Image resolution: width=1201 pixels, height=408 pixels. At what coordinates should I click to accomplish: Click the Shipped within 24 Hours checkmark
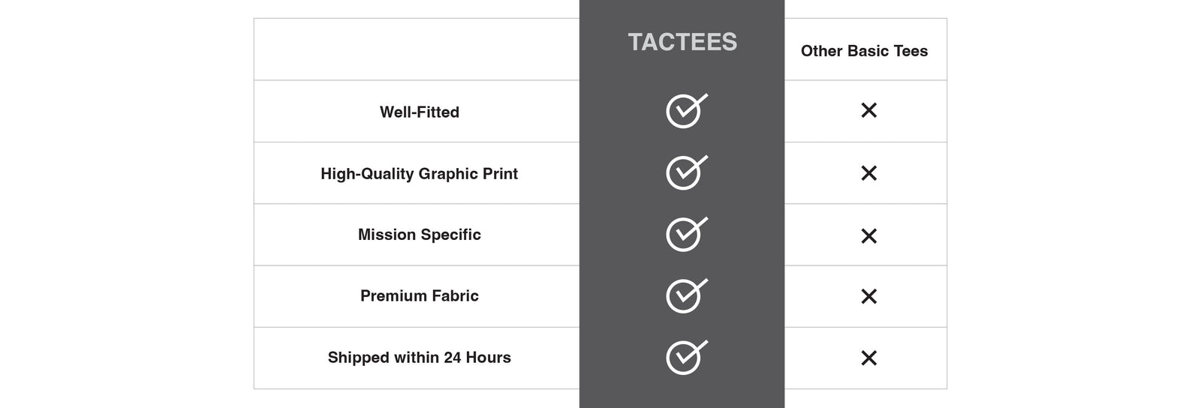tap(685, 358)
